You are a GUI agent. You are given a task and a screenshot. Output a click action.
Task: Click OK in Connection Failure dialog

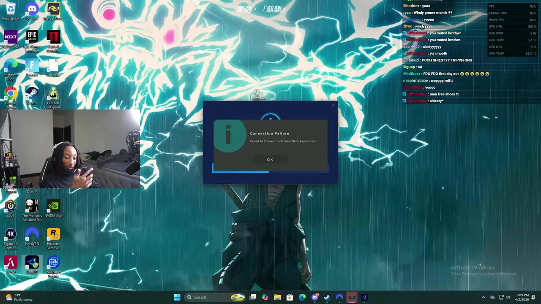click(x=270, y=160)
